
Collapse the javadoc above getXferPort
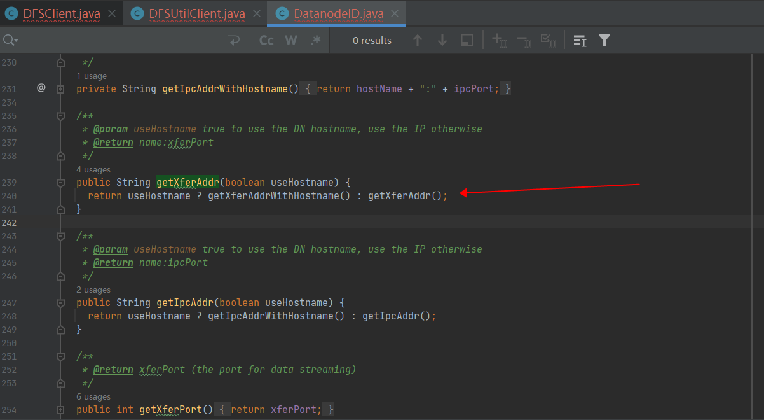point(60,356)
